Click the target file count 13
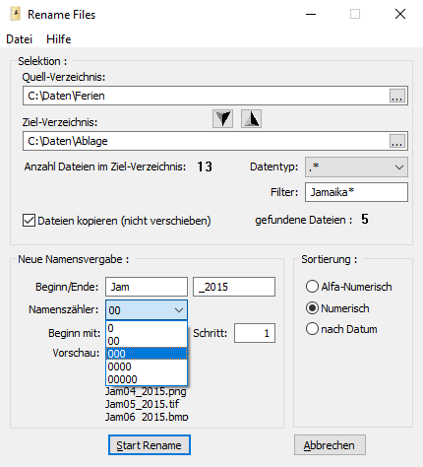Image resolution: width=423 pixels, height=467 pixels. click(205, 167)
